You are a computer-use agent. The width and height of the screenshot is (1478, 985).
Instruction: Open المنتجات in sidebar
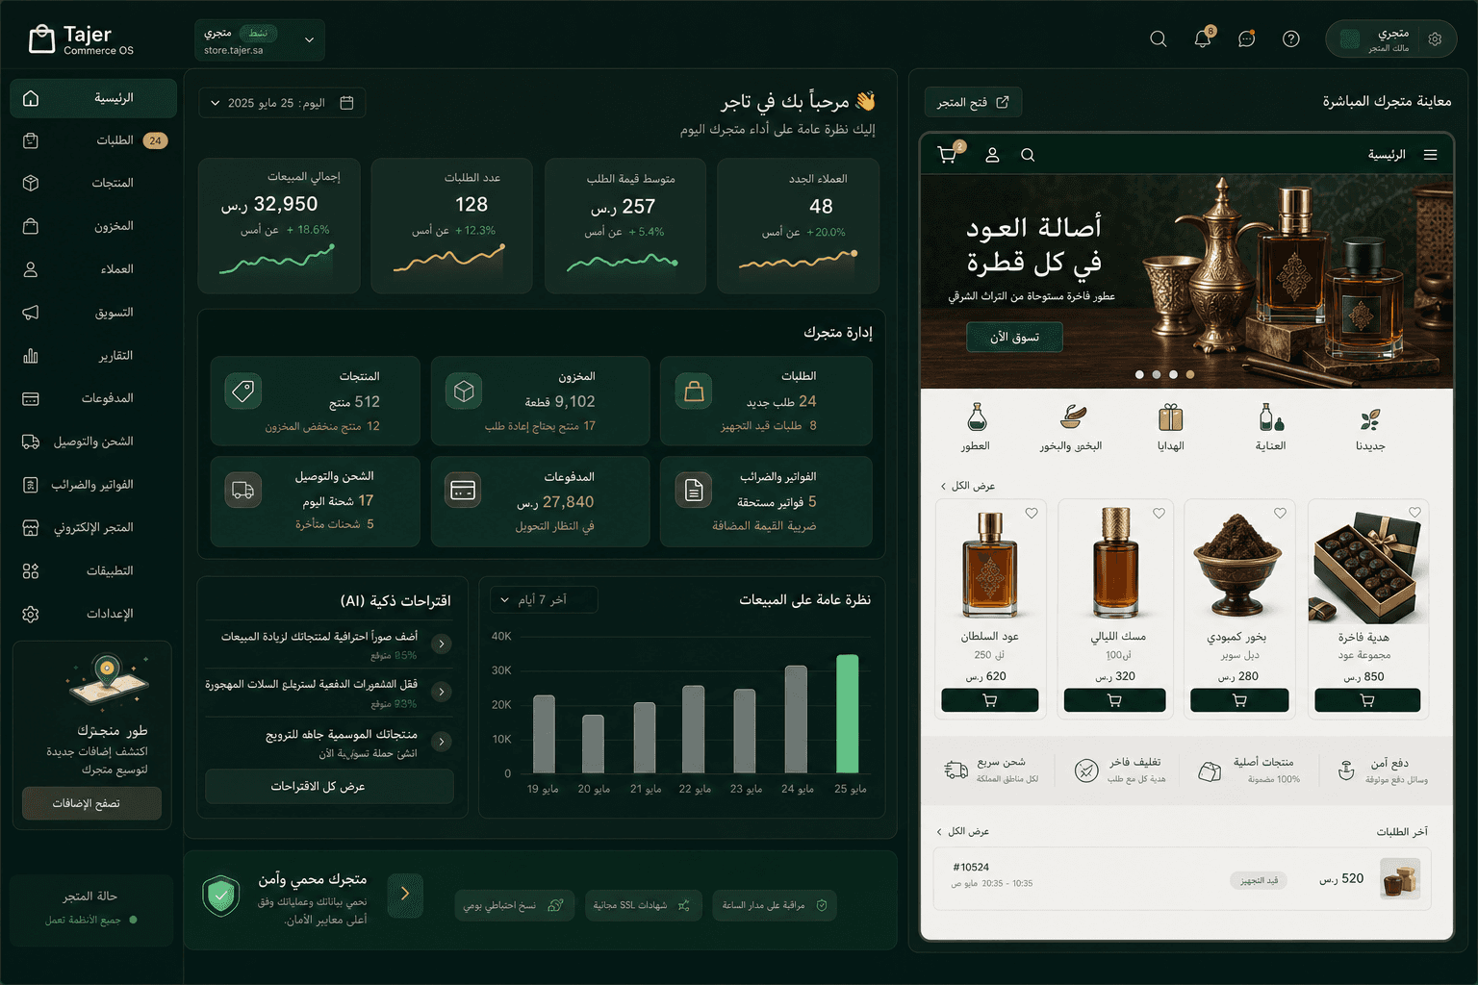point(93,183)
